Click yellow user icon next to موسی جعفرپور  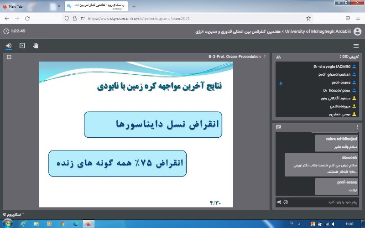pyautogui.click(x=354, y=114)
